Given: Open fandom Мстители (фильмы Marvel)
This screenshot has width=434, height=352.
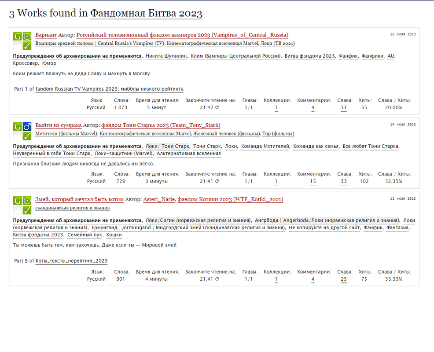Looking at the screenshot, I should tap(66, 134).
